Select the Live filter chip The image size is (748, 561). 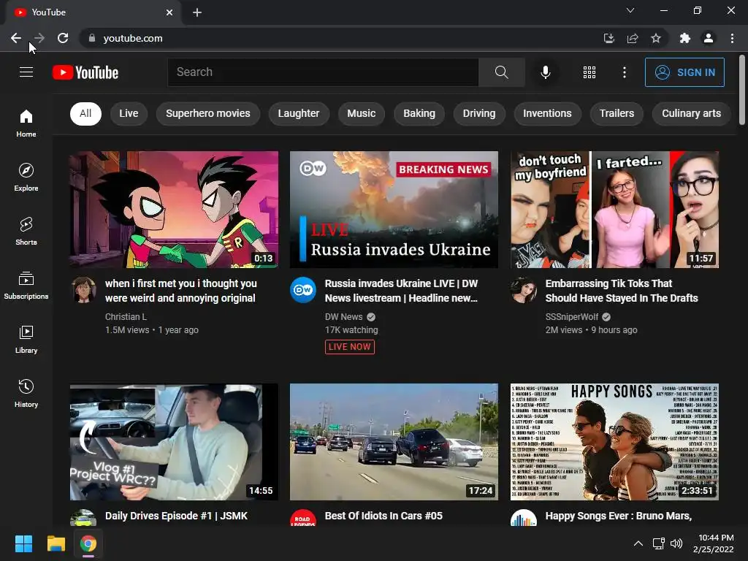pyautogui.click(x=129, y=113)
